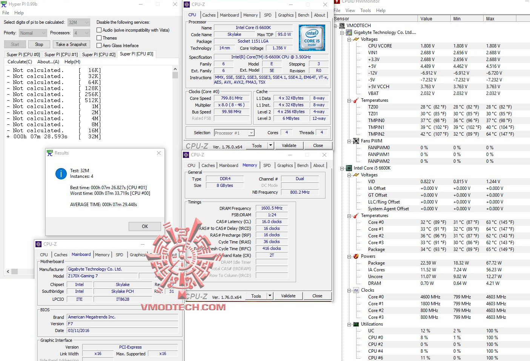Viewport: 530px width, 361px height.
Task: Click the Intel Core i5 inside logo
Action: (x=312, y=38)
